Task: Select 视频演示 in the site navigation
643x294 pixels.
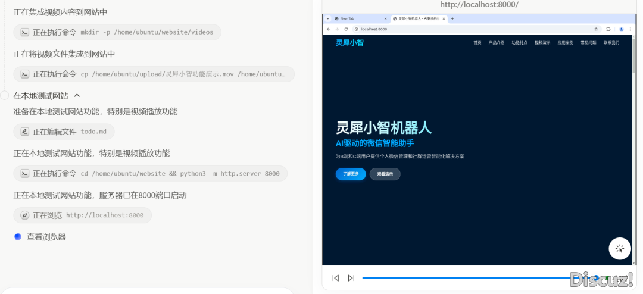Action: pyautogui.click(x=542, y=43)
